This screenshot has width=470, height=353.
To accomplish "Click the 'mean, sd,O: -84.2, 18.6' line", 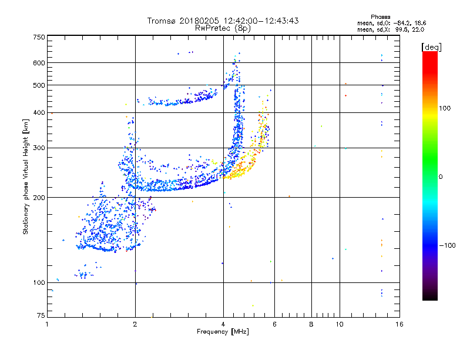I will coord(391,23).
